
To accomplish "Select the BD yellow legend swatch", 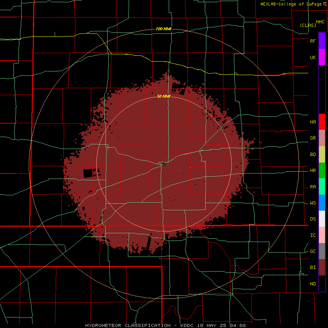I will [x=322, y=155].
